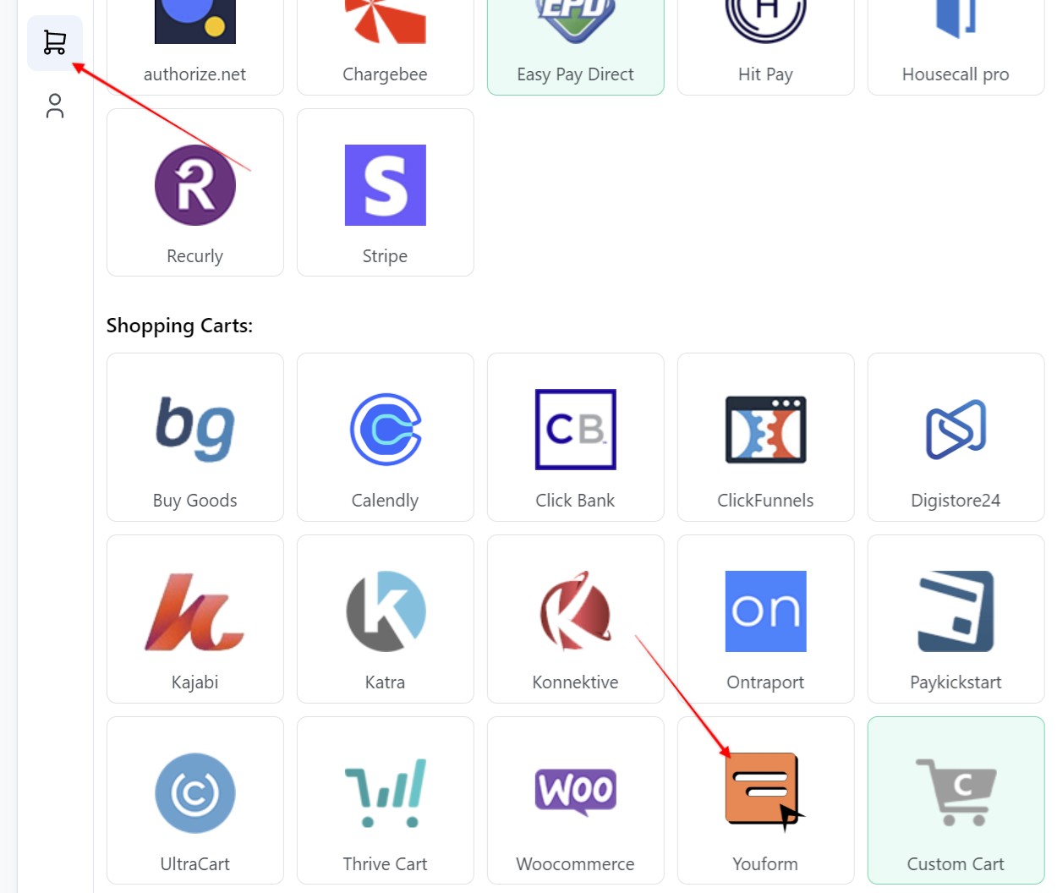Select the authorize.net integration card

[195, 47]
